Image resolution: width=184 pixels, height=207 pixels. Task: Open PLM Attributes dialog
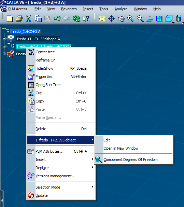(61, 151)
